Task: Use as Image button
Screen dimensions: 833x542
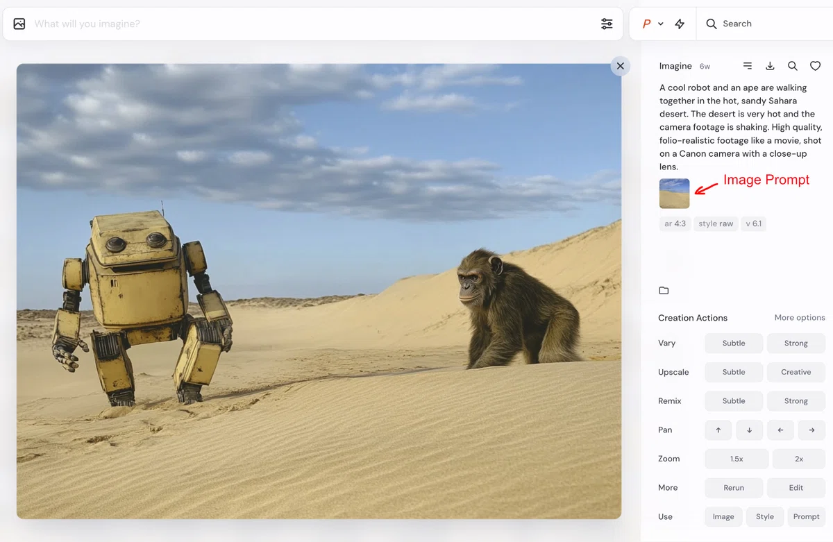Action: pyautogui.click(x=723, y=517)
